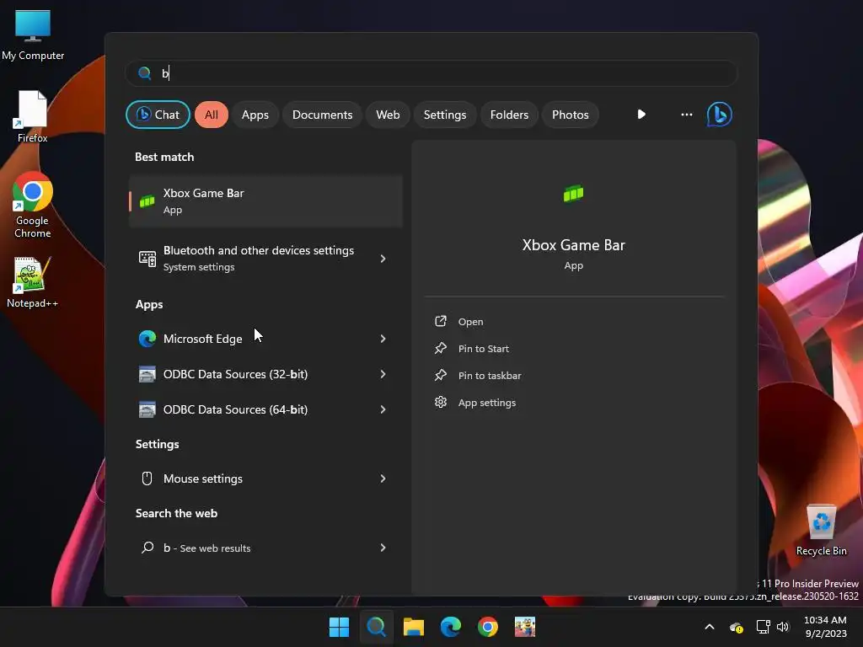This screenshot has height=647, width=863.
Task: Open the Minions picture app on taskbar
Action: click(x=525, y=627)
